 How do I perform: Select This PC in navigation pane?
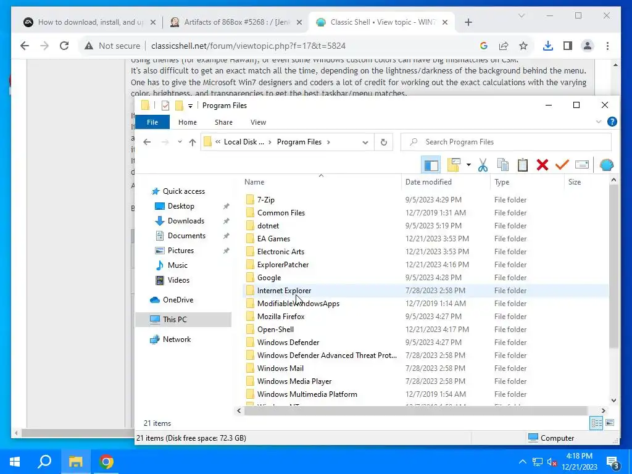pos(183,320)
